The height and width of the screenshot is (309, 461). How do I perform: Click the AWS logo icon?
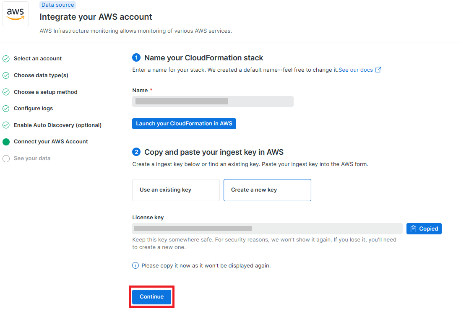15,14
